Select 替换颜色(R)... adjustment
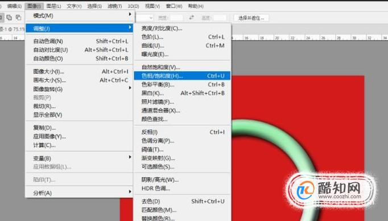Image resolution: width=388 pixels, height=221 pixels. pyautogui.click(x=183, y=218)
